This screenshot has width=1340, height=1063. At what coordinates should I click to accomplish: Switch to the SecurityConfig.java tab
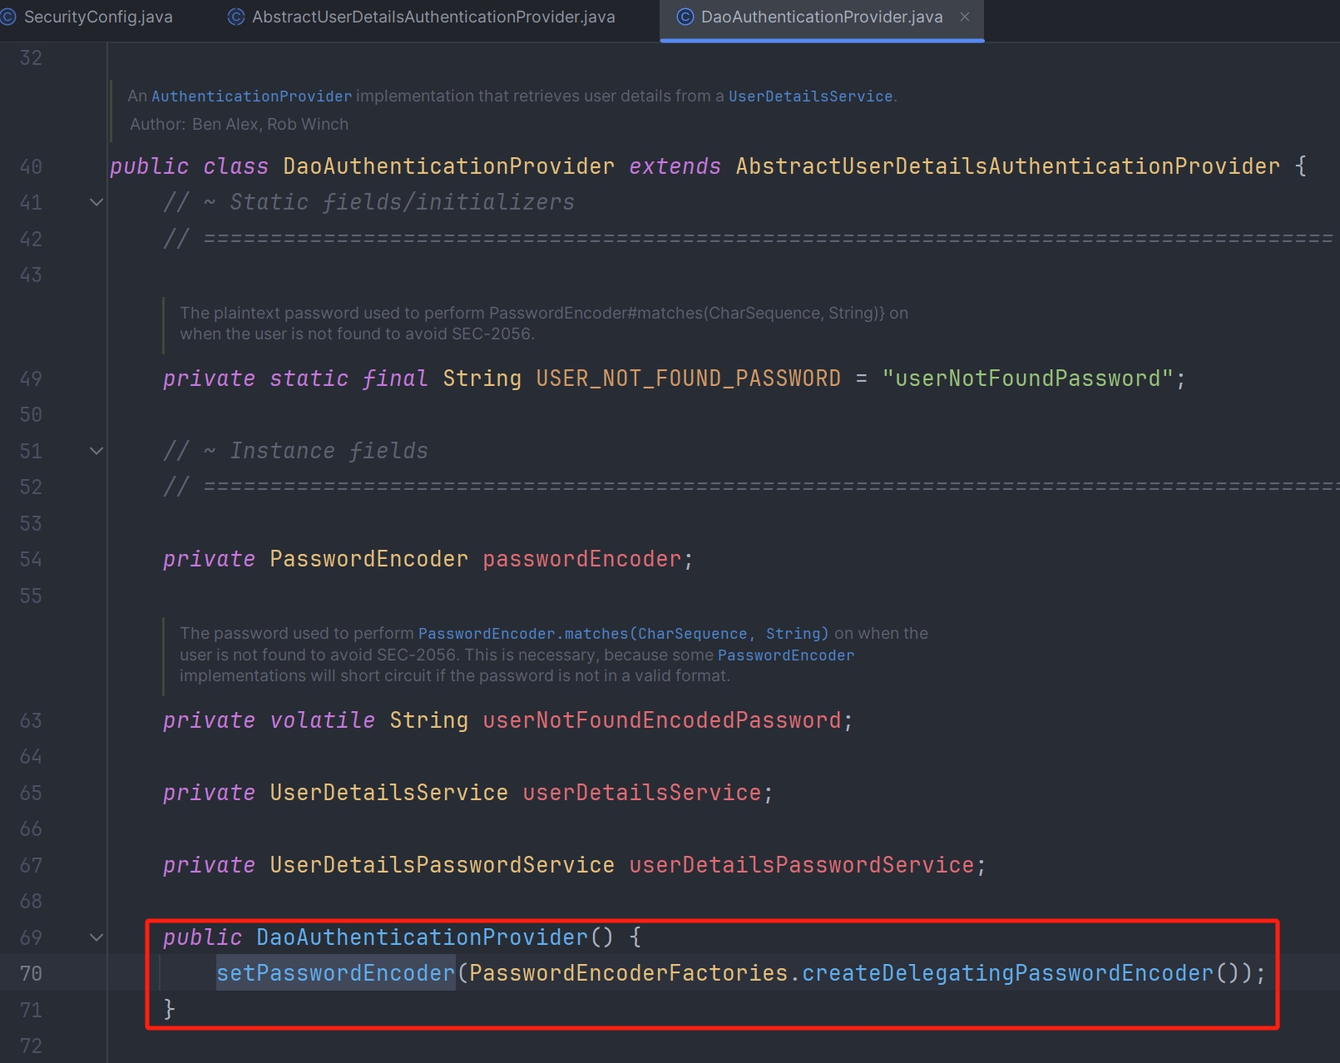[97, 17]
